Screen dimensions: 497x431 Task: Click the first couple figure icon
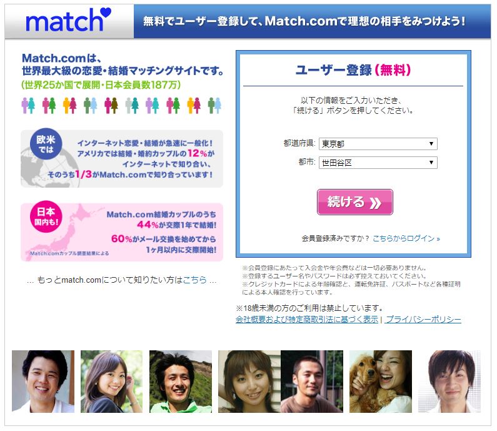point(28,106)
